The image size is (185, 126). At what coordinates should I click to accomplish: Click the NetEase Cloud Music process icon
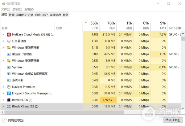[x=9, y=35]
